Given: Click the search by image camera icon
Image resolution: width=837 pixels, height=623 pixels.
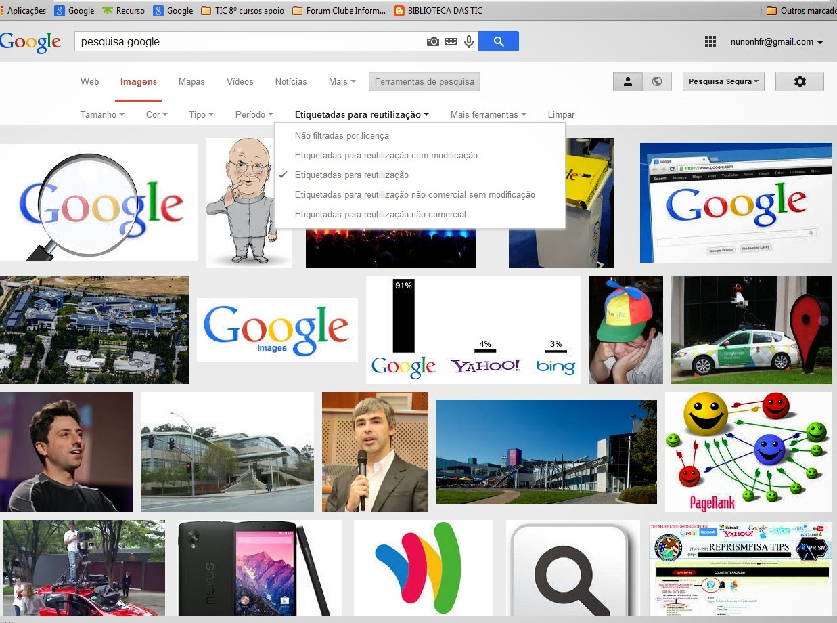Looking at the screenshot, I should (x=433, y=41).
